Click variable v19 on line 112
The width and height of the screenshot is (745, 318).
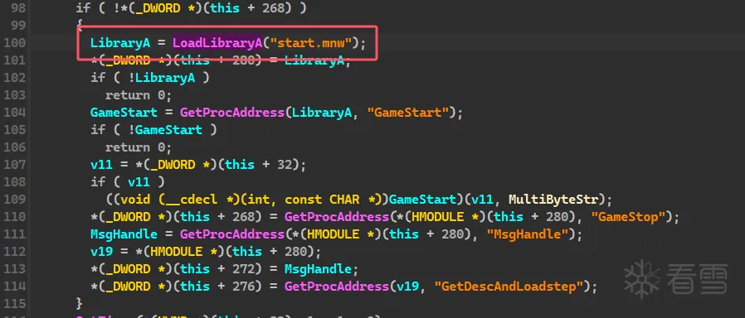102,252
